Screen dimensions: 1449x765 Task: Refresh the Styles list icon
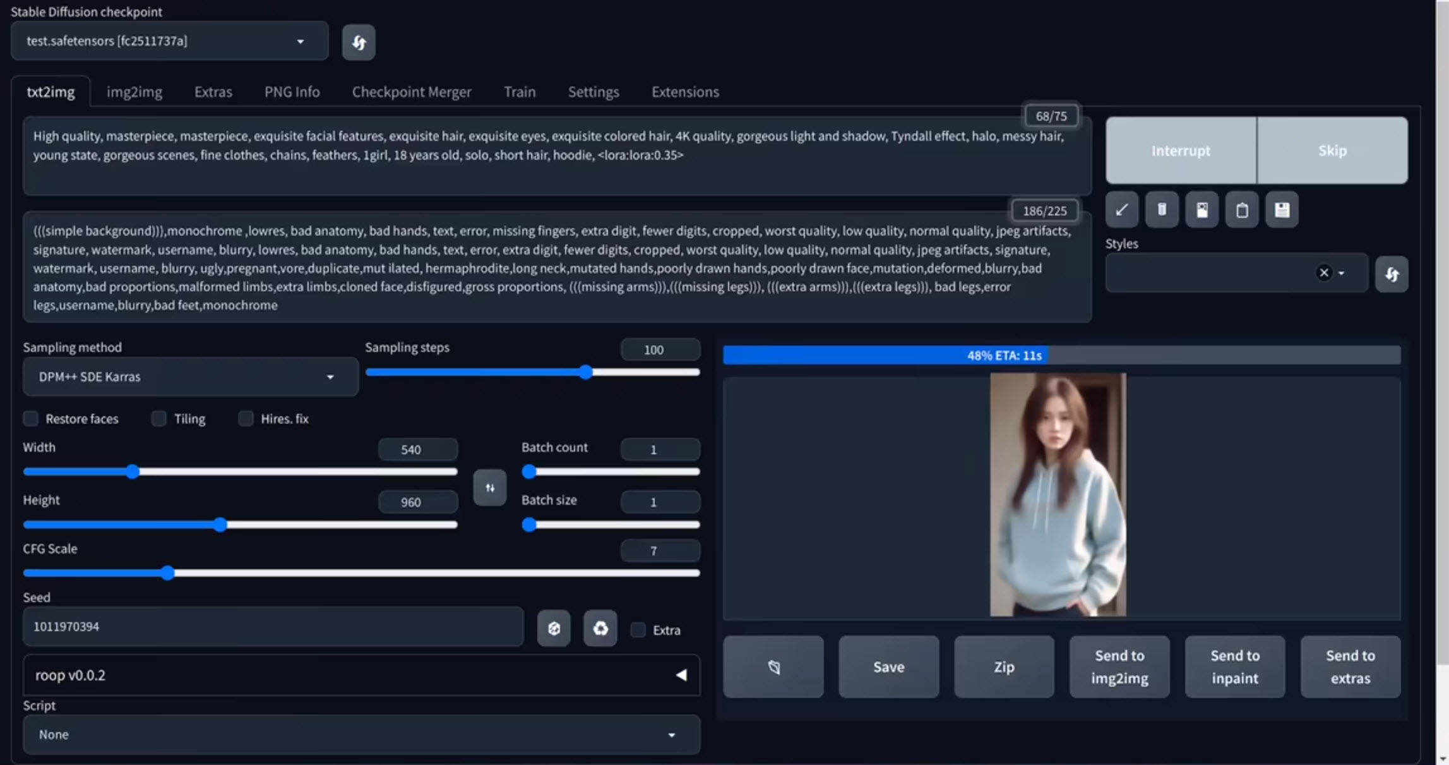click(x=1392, y=274)
